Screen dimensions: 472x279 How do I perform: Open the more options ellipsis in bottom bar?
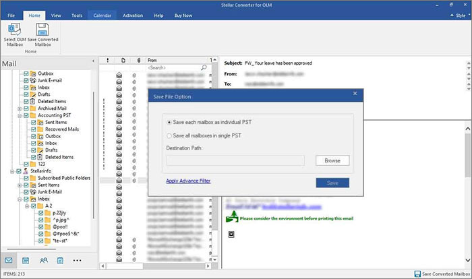pyautogui.click(x=77, y=260)
